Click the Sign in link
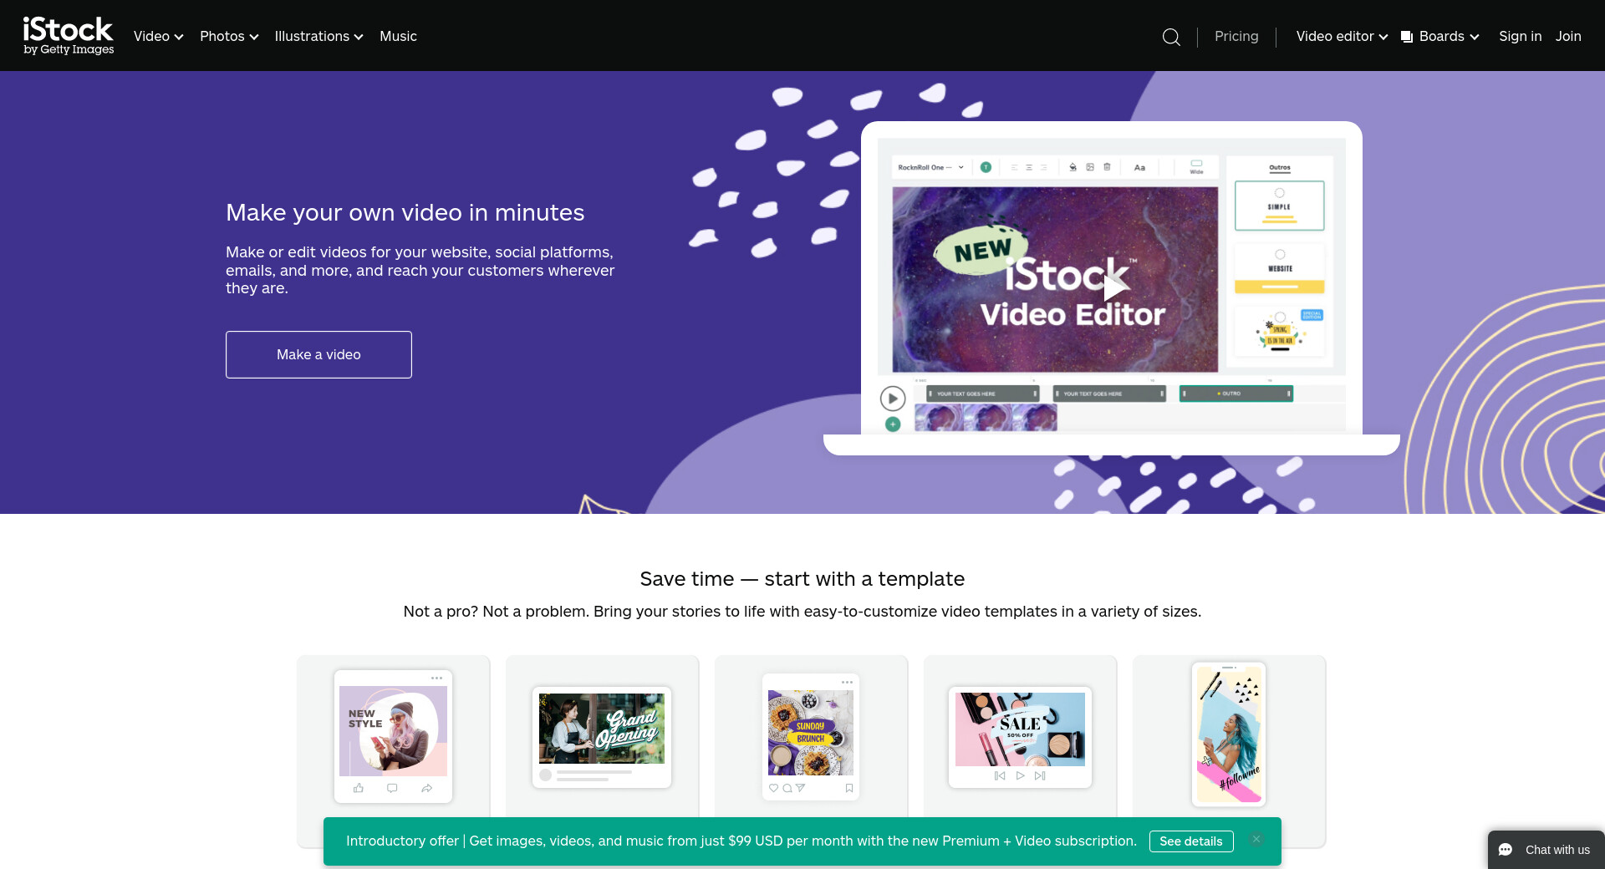 [x=1520, y=37]
